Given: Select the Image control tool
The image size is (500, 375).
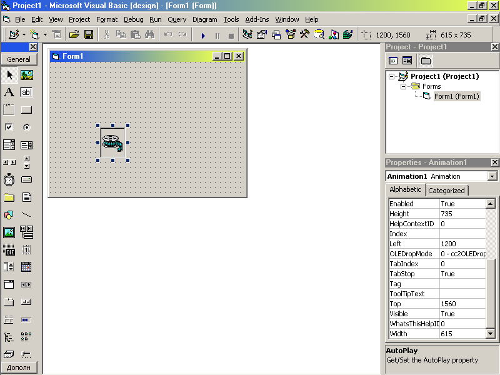Looking at the screenshot, I should coord(9,232).
